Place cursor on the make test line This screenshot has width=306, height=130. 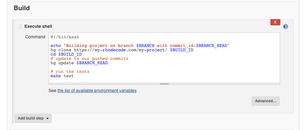click(x=62, y=76)
